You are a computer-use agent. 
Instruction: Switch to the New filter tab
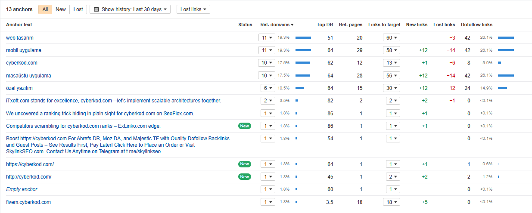pos(61,9)
